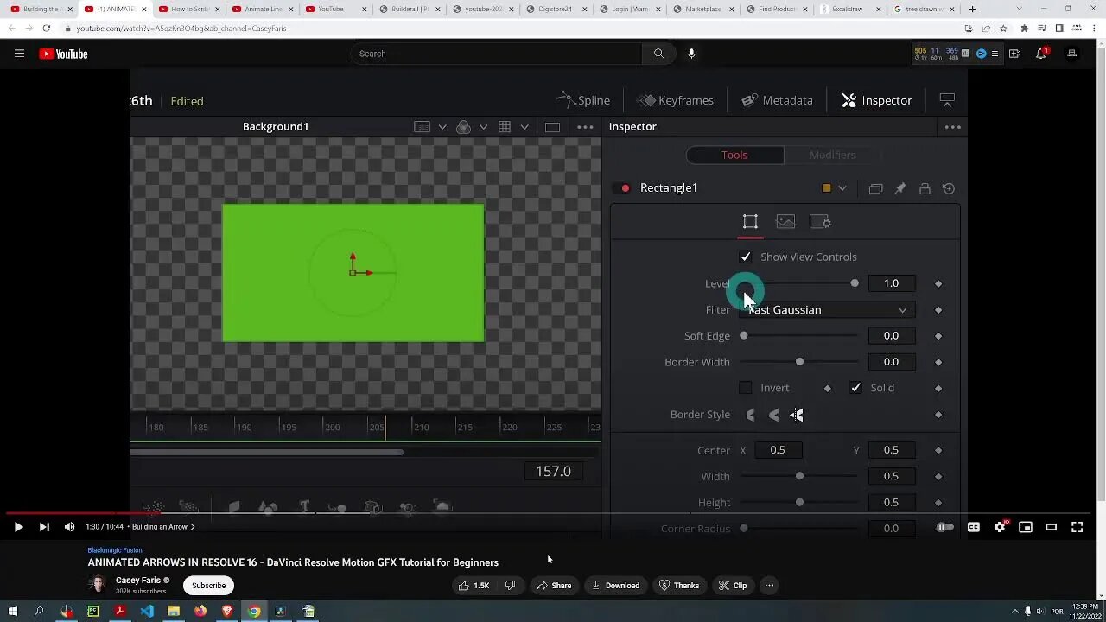Mute the YouTube video
The height and width of the screenshot is (622, 1106).
70,527
